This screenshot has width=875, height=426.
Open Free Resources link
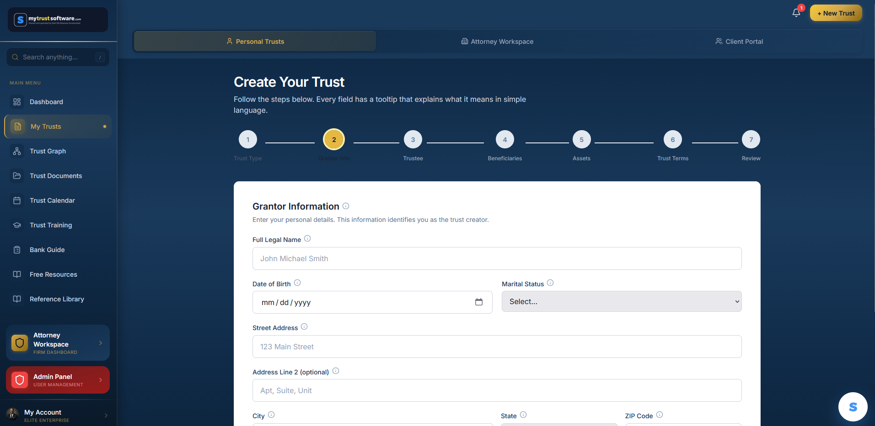point(58,274)
